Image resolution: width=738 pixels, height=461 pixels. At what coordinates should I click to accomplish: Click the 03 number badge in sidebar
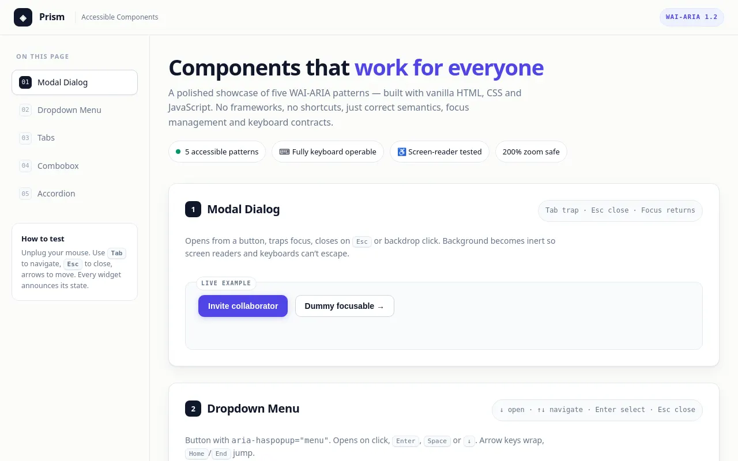(25, 138)
